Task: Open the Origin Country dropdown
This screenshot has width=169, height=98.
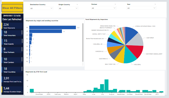Action: pyautogui.click(x=68, y=8)
